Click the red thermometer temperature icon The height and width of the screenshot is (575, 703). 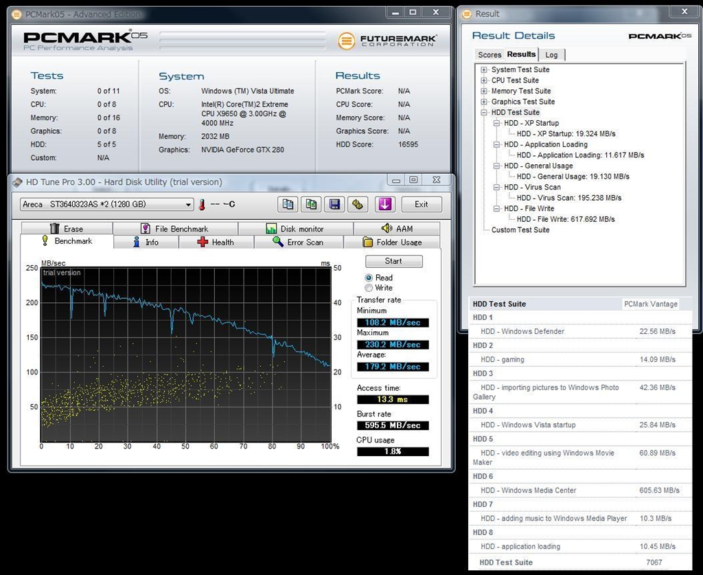coord(203,205)
